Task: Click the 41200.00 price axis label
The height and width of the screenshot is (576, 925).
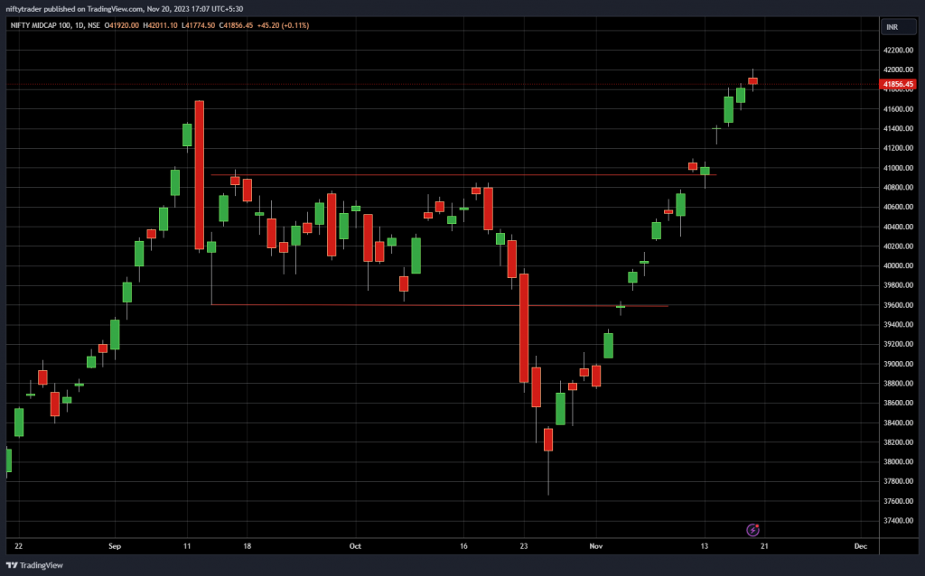Action: coord(898,148)
